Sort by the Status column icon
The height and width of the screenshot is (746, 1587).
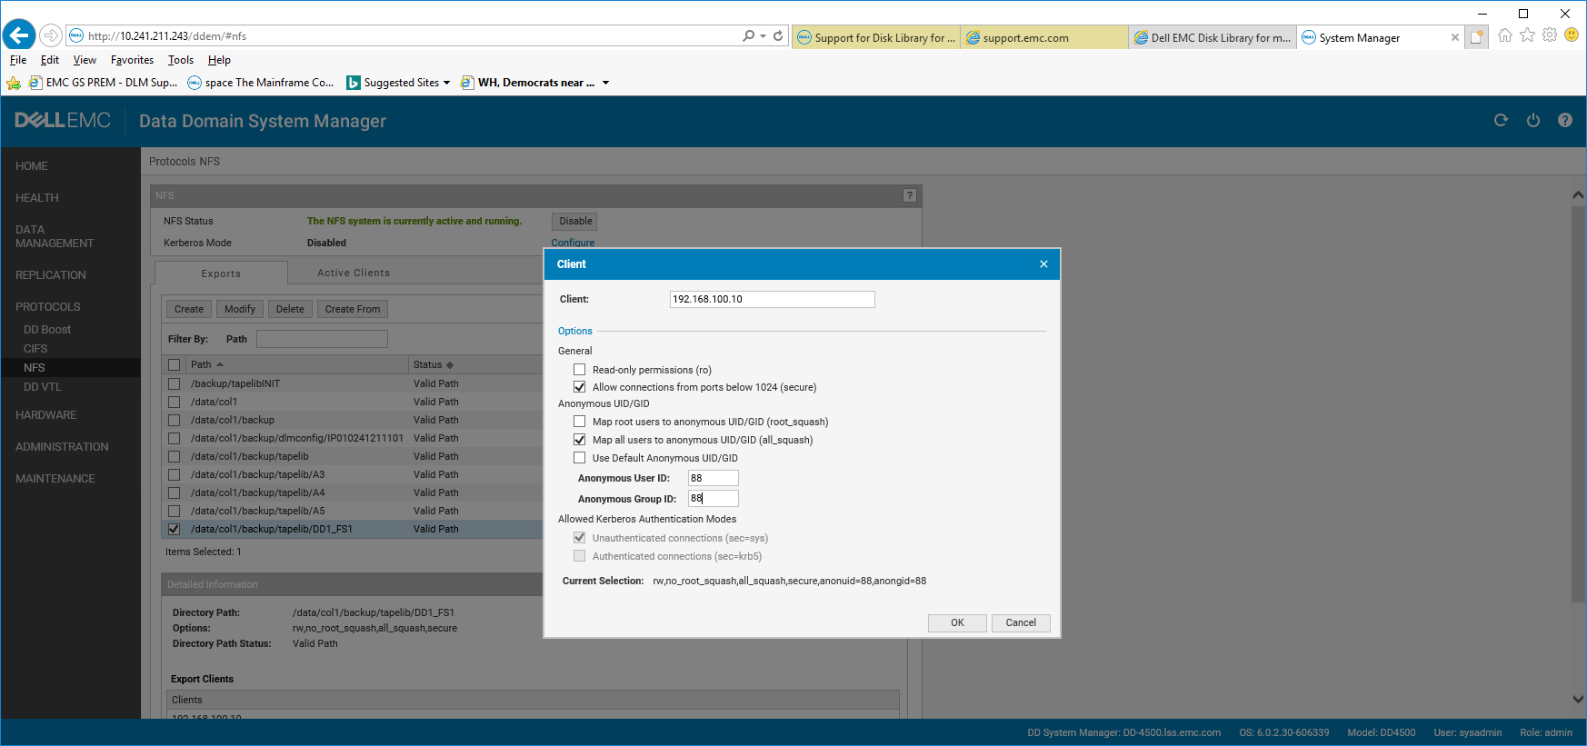pos(449,365)
